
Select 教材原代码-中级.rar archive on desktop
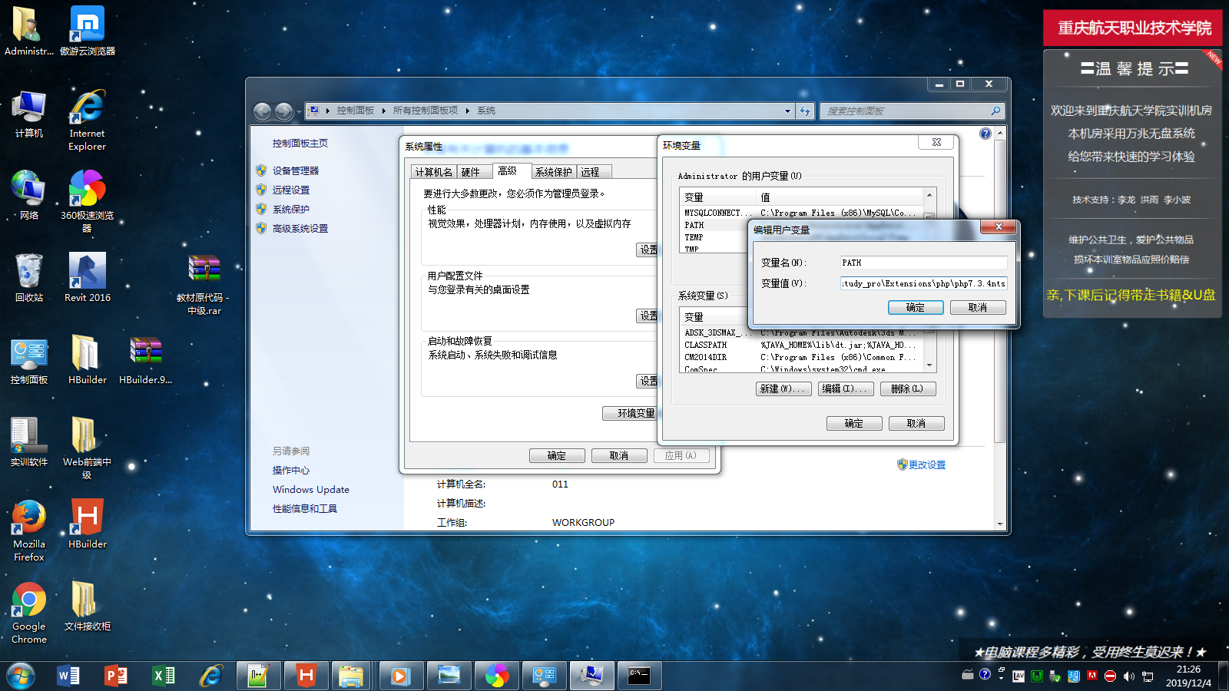click(x=204, y=284)
